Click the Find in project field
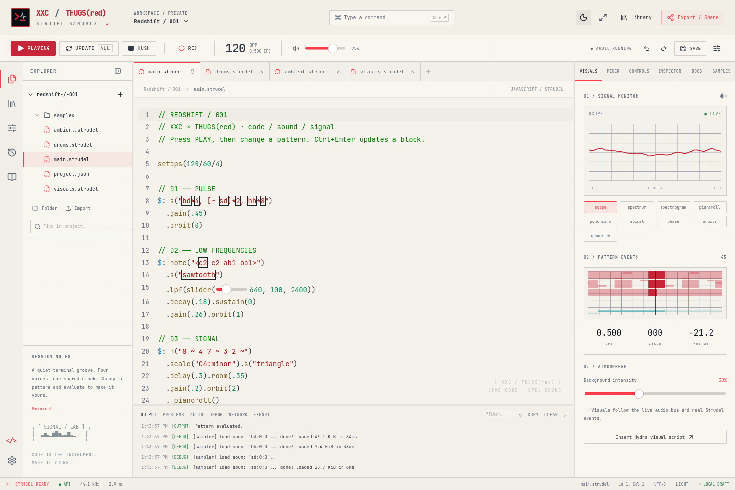This screenshot has width=735, height=490. [x=77, y=226]
